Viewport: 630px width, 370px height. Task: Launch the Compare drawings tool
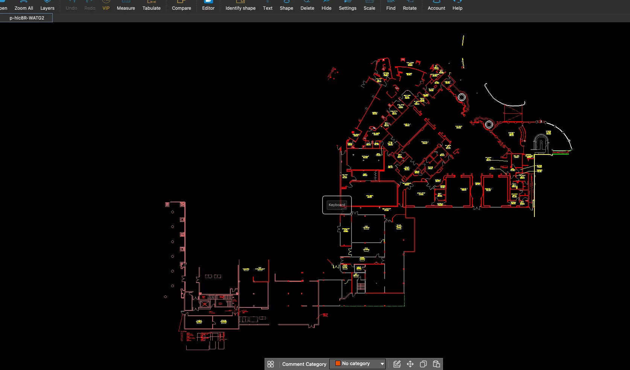(x=181, y=6)
